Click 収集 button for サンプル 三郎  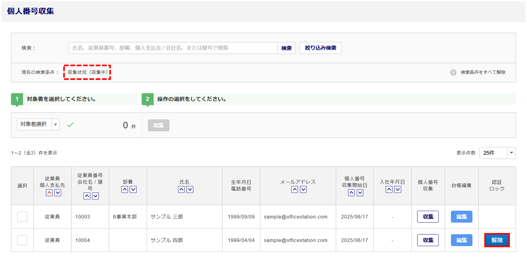(x=428, y=217)
